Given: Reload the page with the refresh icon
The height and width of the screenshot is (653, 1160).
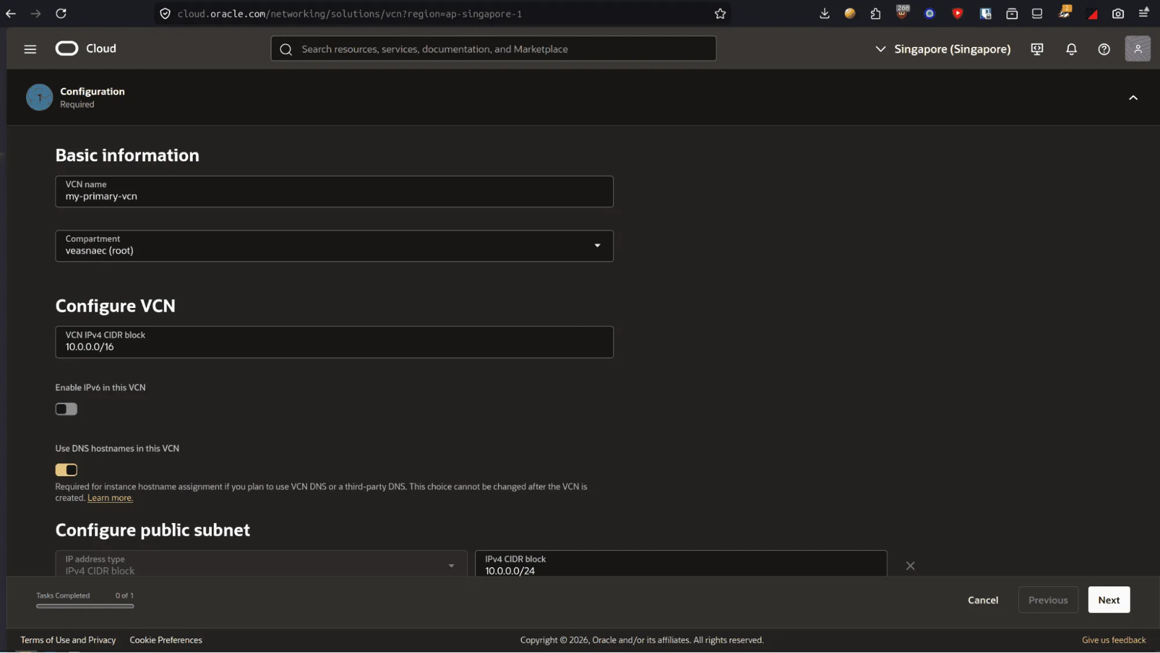Looking at the screenshot, I should click(x=61, y=13).
